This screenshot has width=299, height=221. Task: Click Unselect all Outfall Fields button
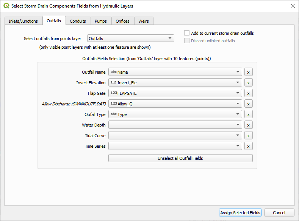coord(180,158)
